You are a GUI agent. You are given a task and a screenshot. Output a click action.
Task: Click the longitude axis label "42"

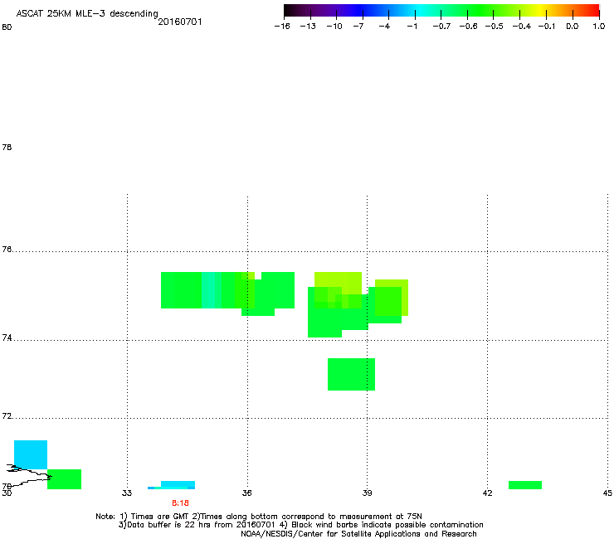coord(487,493)
